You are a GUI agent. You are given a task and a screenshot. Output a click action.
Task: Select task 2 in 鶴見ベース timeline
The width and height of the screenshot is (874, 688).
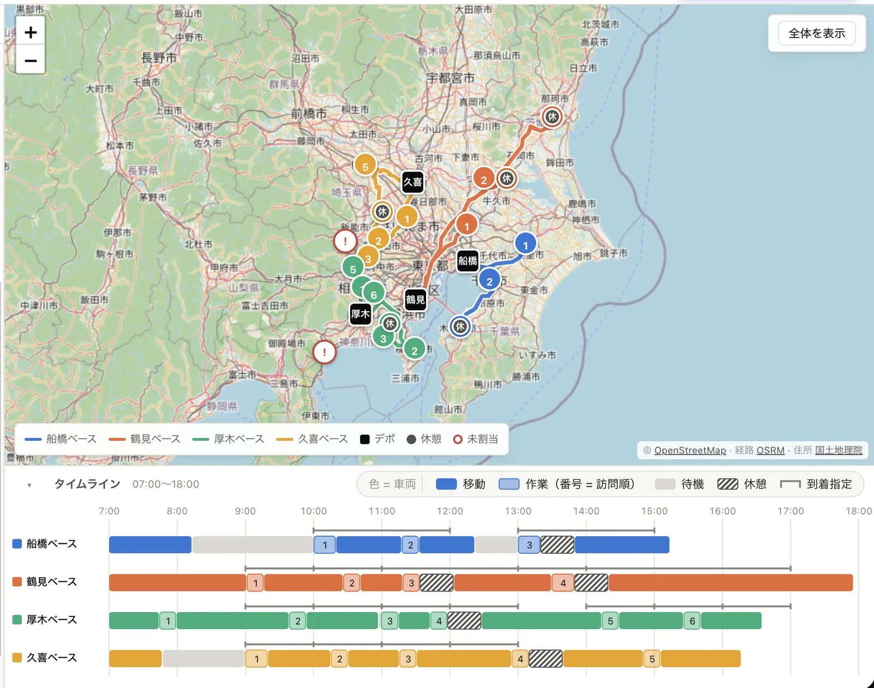click(352, 583)
